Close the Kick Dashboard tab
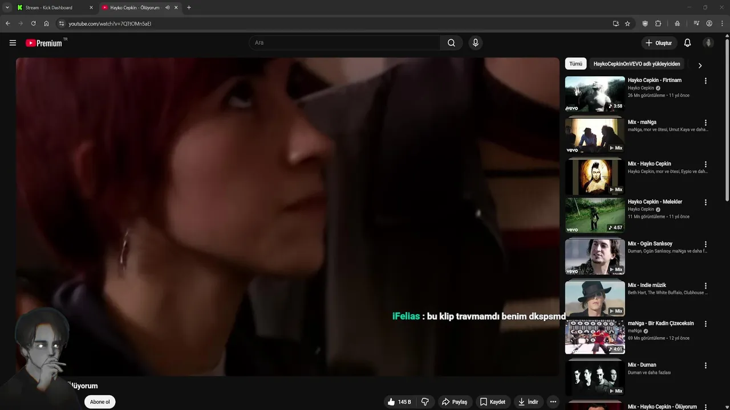This screenshot has width=730, height=410. tap(91, 7)
